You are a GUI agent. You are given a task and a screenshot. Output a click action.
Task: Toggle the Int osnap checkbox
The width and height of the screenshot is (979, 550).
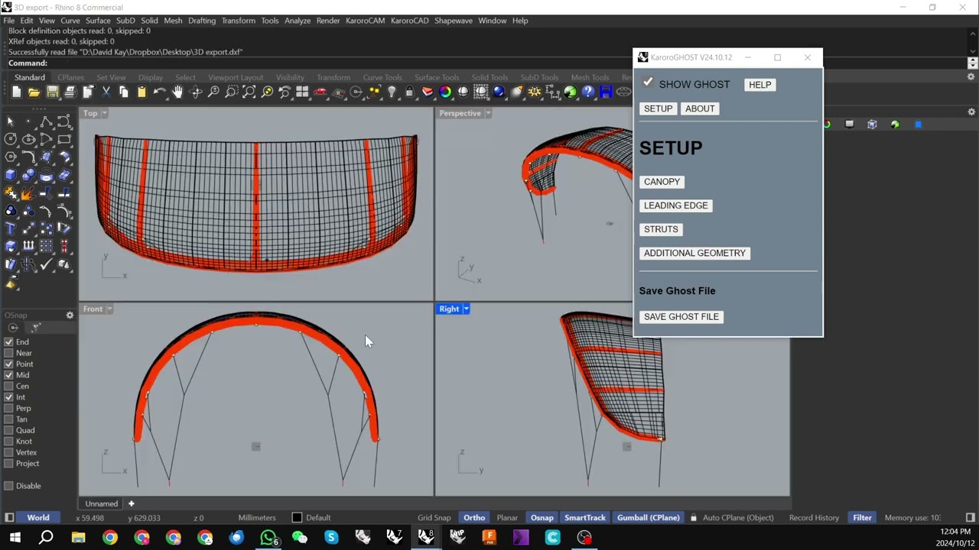8,397
